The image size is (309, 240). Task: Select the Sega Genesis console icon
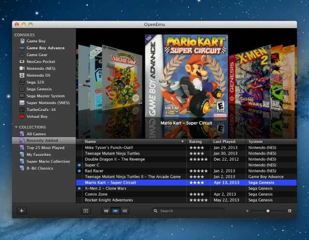point(22,89)
